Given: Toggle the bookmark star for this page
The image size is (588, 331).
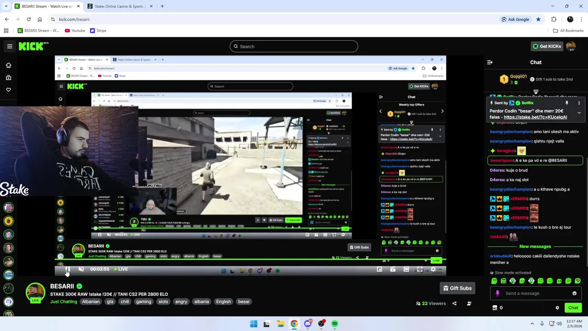Looking at the screenshot, I should pos(538,19).
